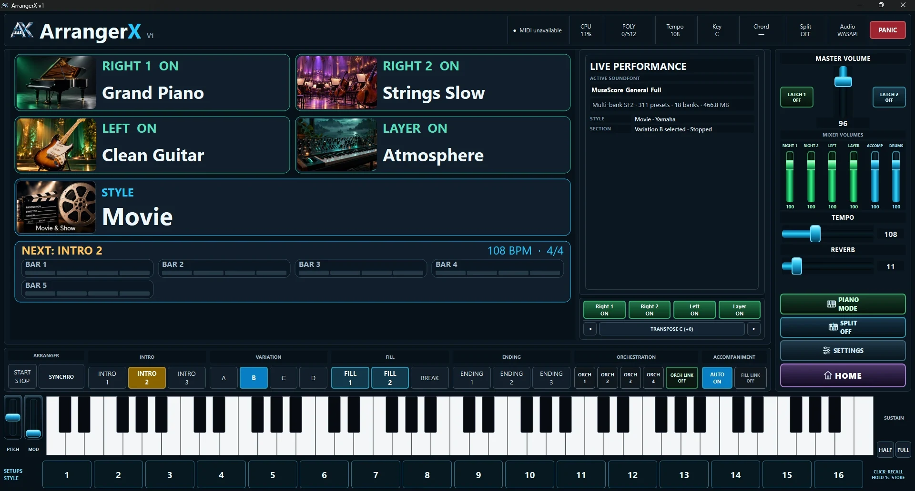
Task: Select Ending 2
Action: (x=511, y=378)
